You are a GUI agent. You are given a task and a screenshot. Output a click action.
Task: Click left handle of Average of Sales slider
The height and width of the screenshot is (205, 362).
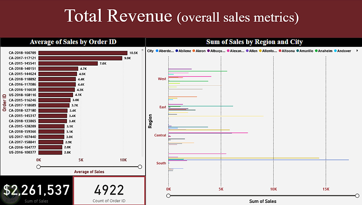(39, 167)
